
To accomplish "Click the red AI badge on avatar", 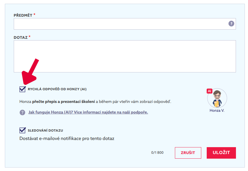I will [x=209, y=91].
